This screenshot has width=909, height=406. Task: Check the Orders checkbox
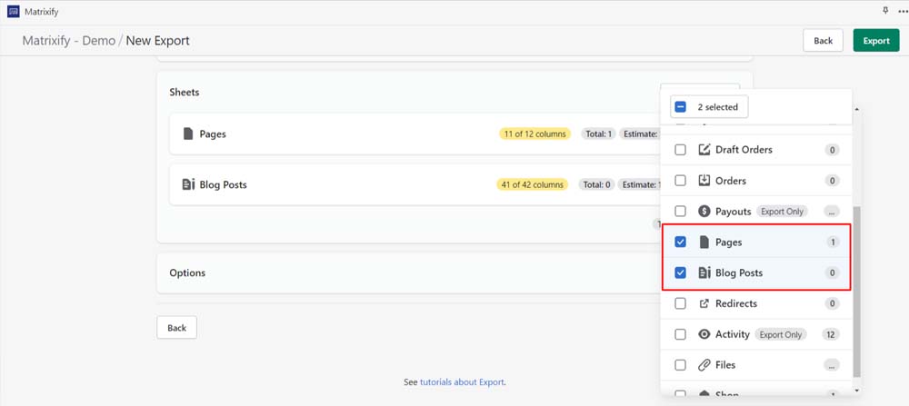pyautogui.click(x=681, y=181)
